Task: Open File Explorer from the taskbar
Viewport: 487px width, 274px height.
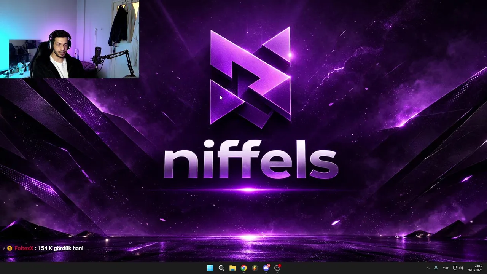Action: click(x=232, y=268)
